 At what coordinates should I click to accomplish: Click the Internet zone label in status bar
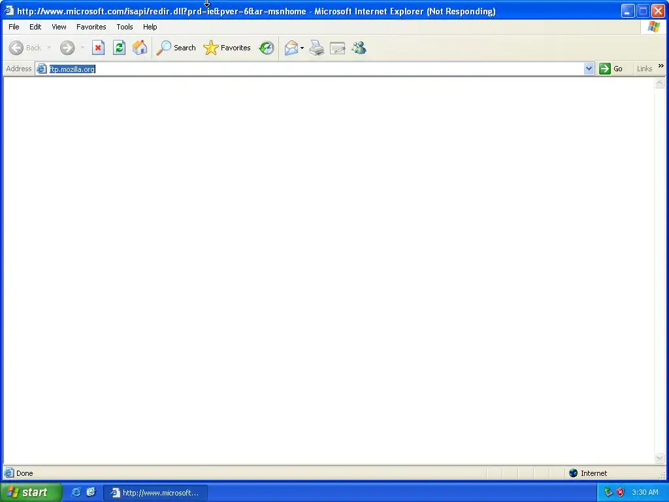pos(594,473)
